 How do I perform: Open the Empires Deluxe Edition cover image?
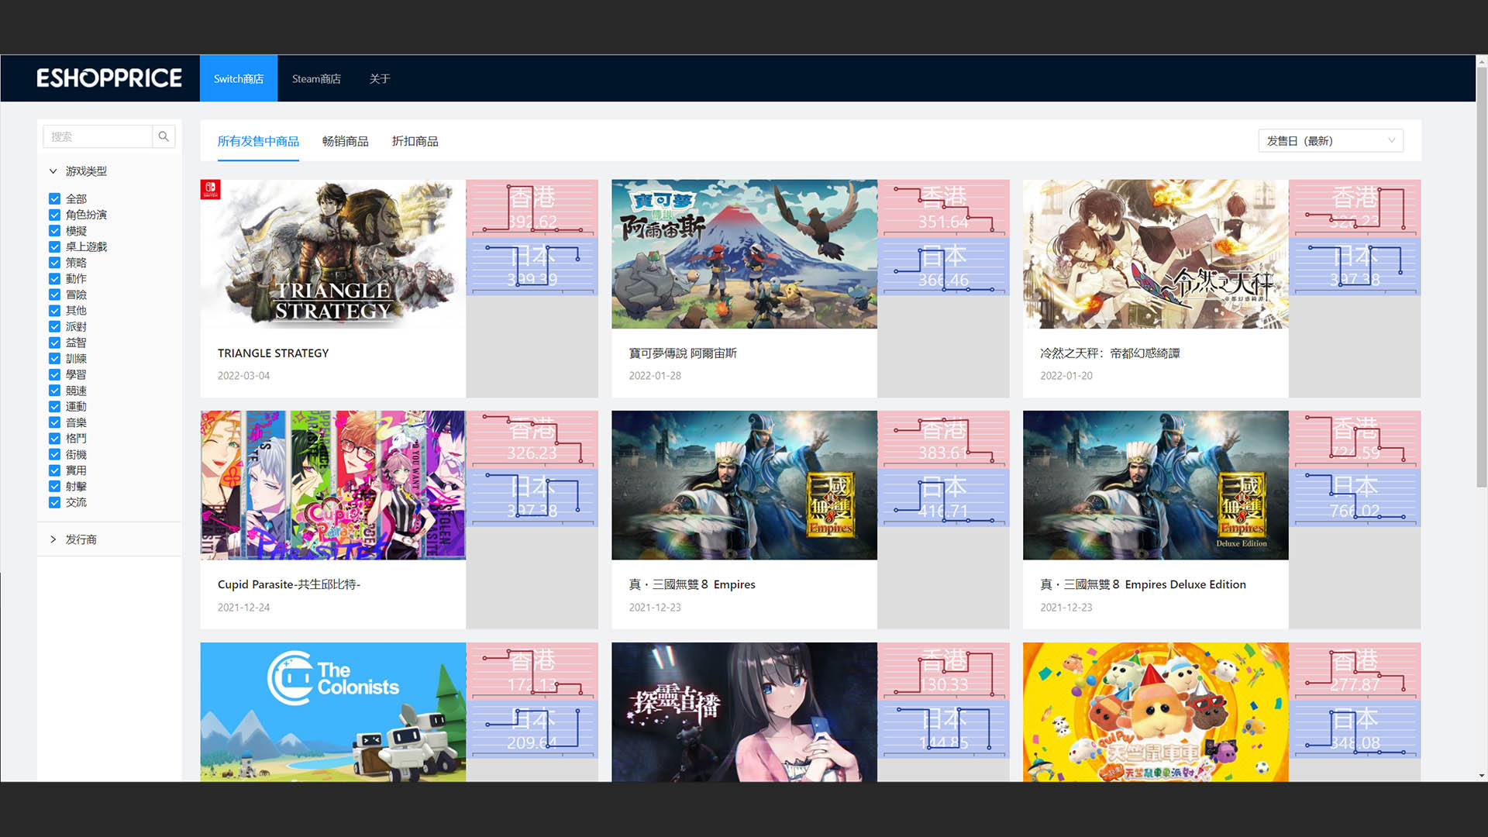[x=1156, y=485]
